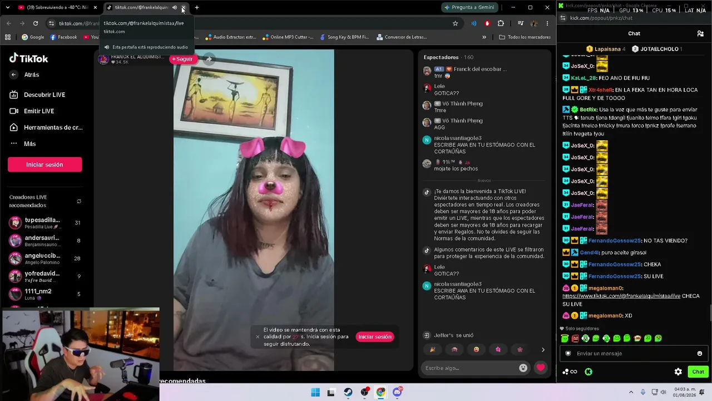Bookmark this page with the star icon

(455, 23)
